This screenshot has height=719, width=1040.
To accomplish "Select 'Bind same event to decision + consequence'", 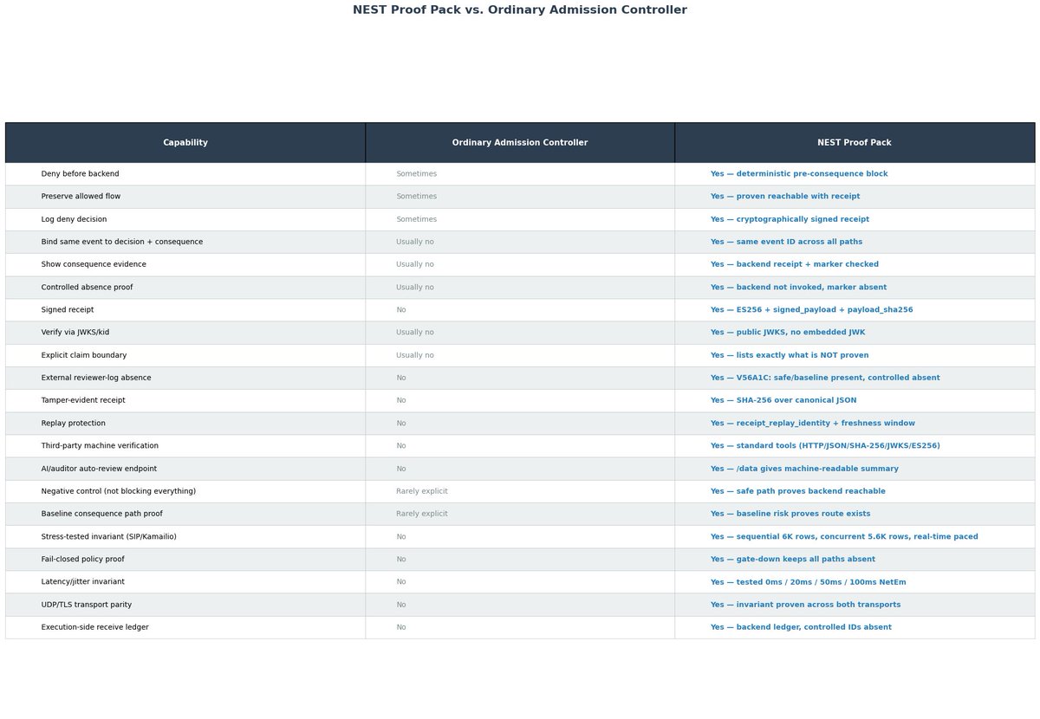I will click(x=185, y=242).
